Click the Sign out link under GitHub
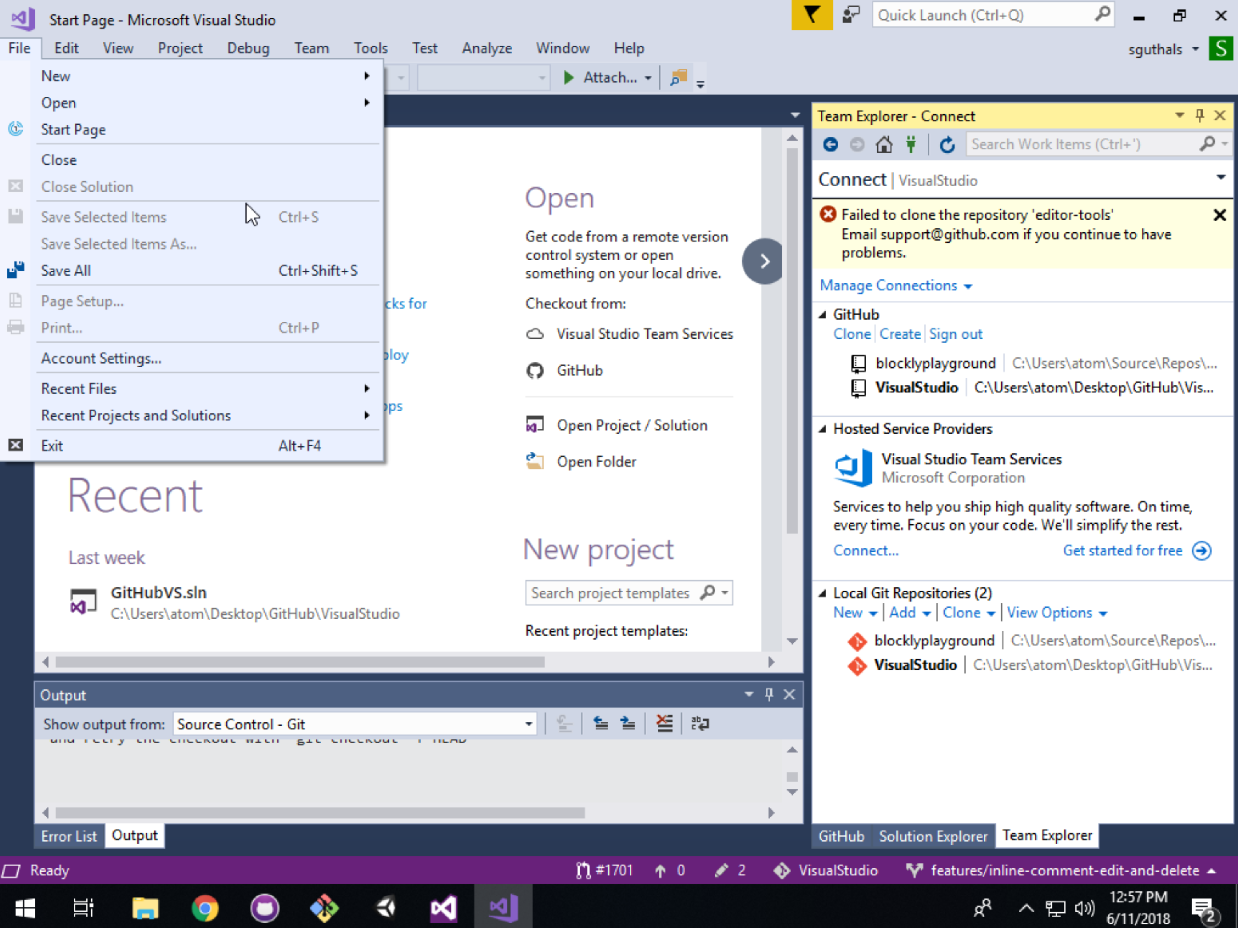The width and height of the screenshot is (1238, 928). (956, 334)
